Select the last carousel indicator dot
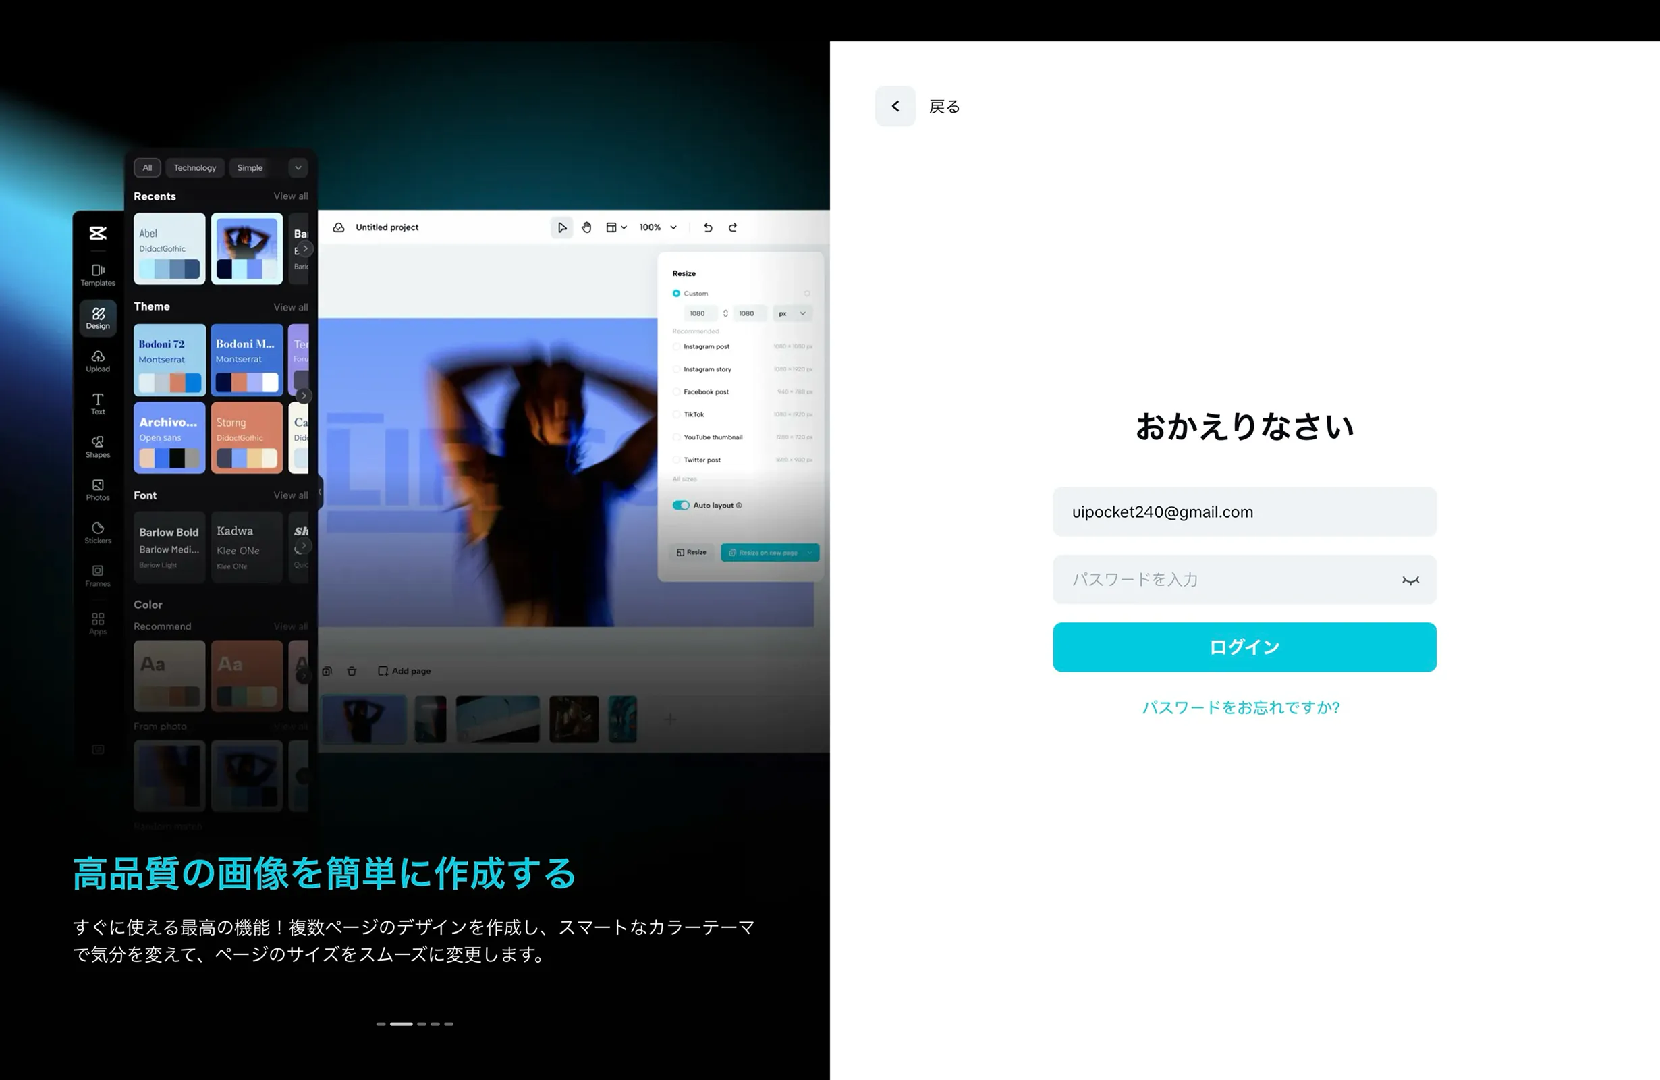Image resolution: width=1660 pixels, height=1080 pixels. tap(449, 1024)
